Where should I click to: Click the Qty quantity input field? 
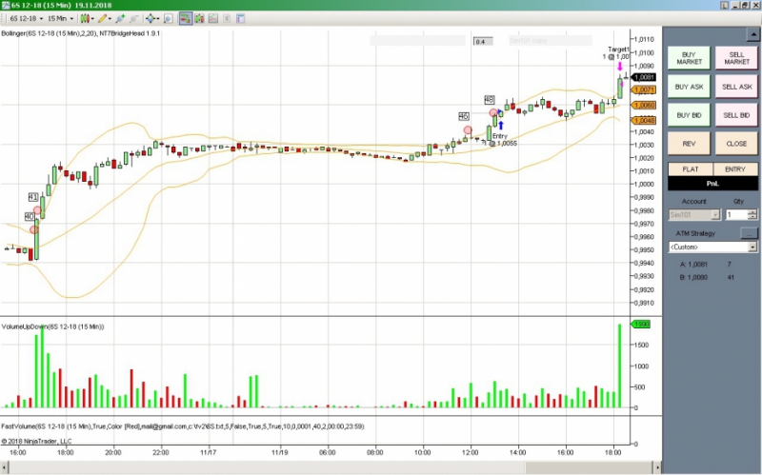coord(736,215)
